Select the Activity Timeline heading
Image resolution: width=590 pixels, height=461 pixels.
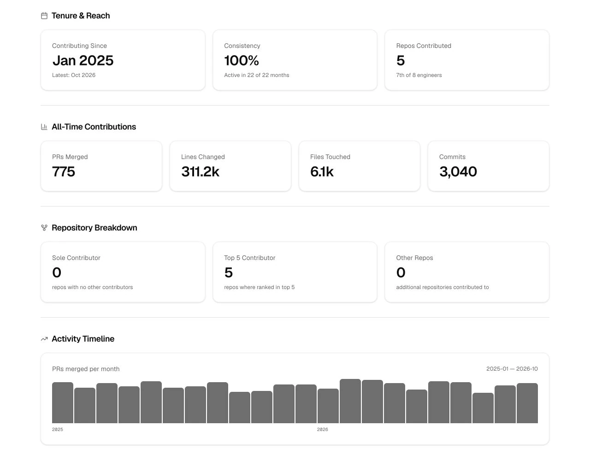pos(83,339)
